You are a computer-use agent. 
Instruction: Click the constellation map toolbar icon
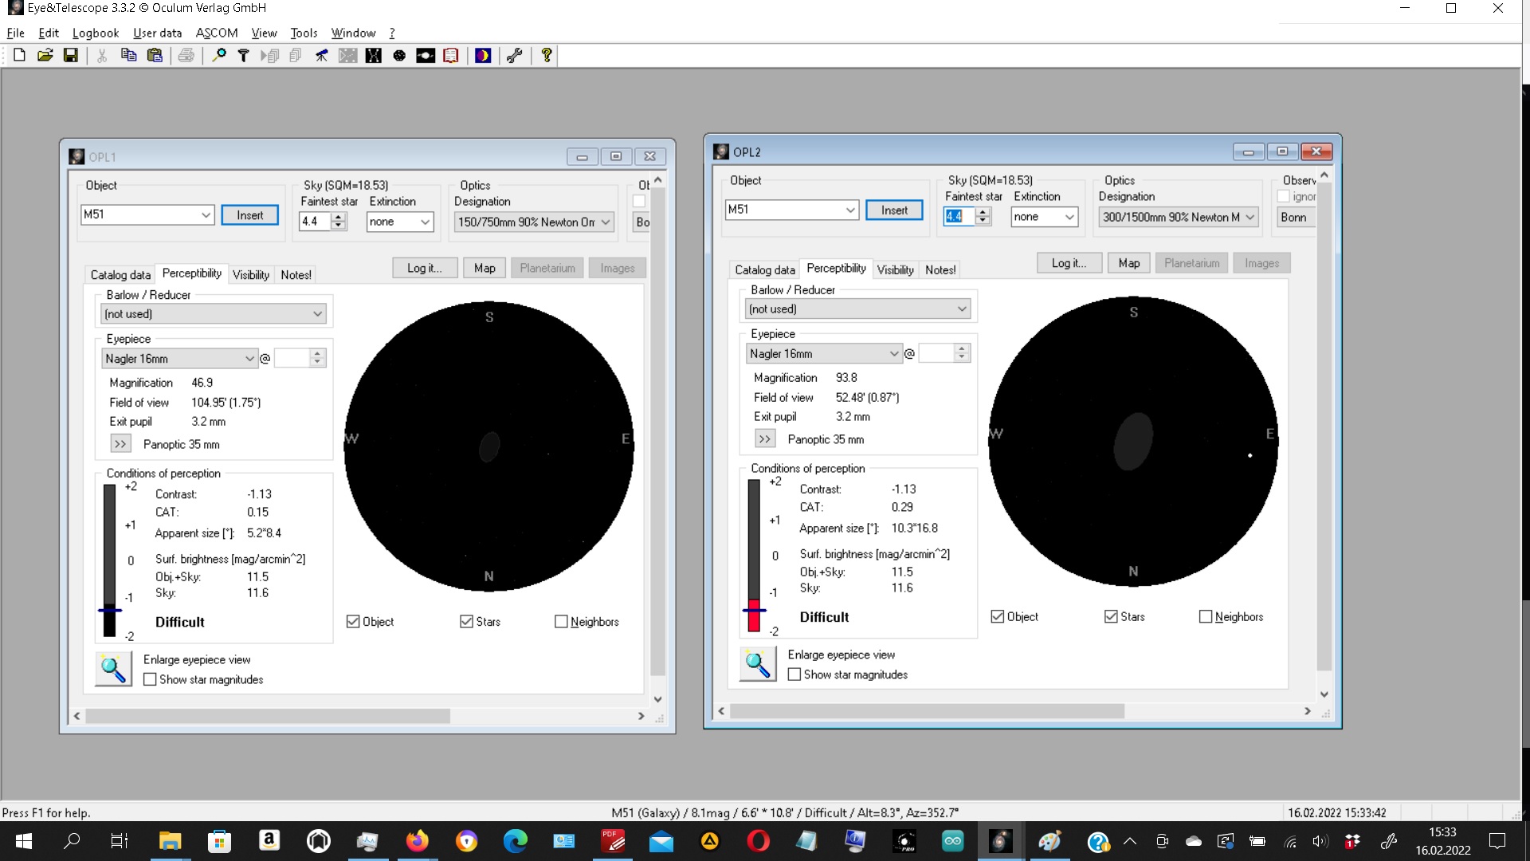click(x=374, y=55)
